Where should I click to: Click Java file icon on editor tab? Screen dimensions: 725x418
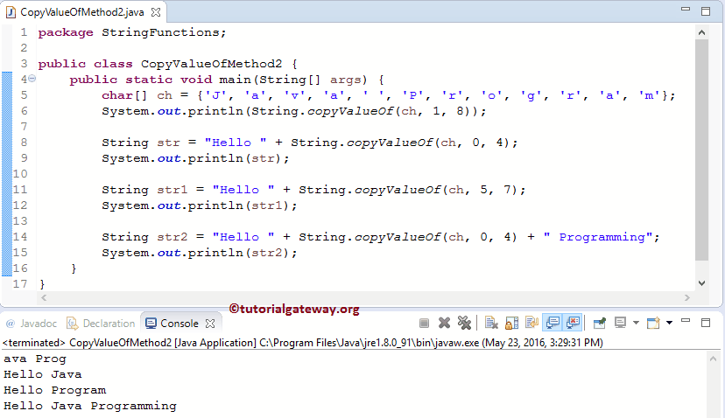11,12
